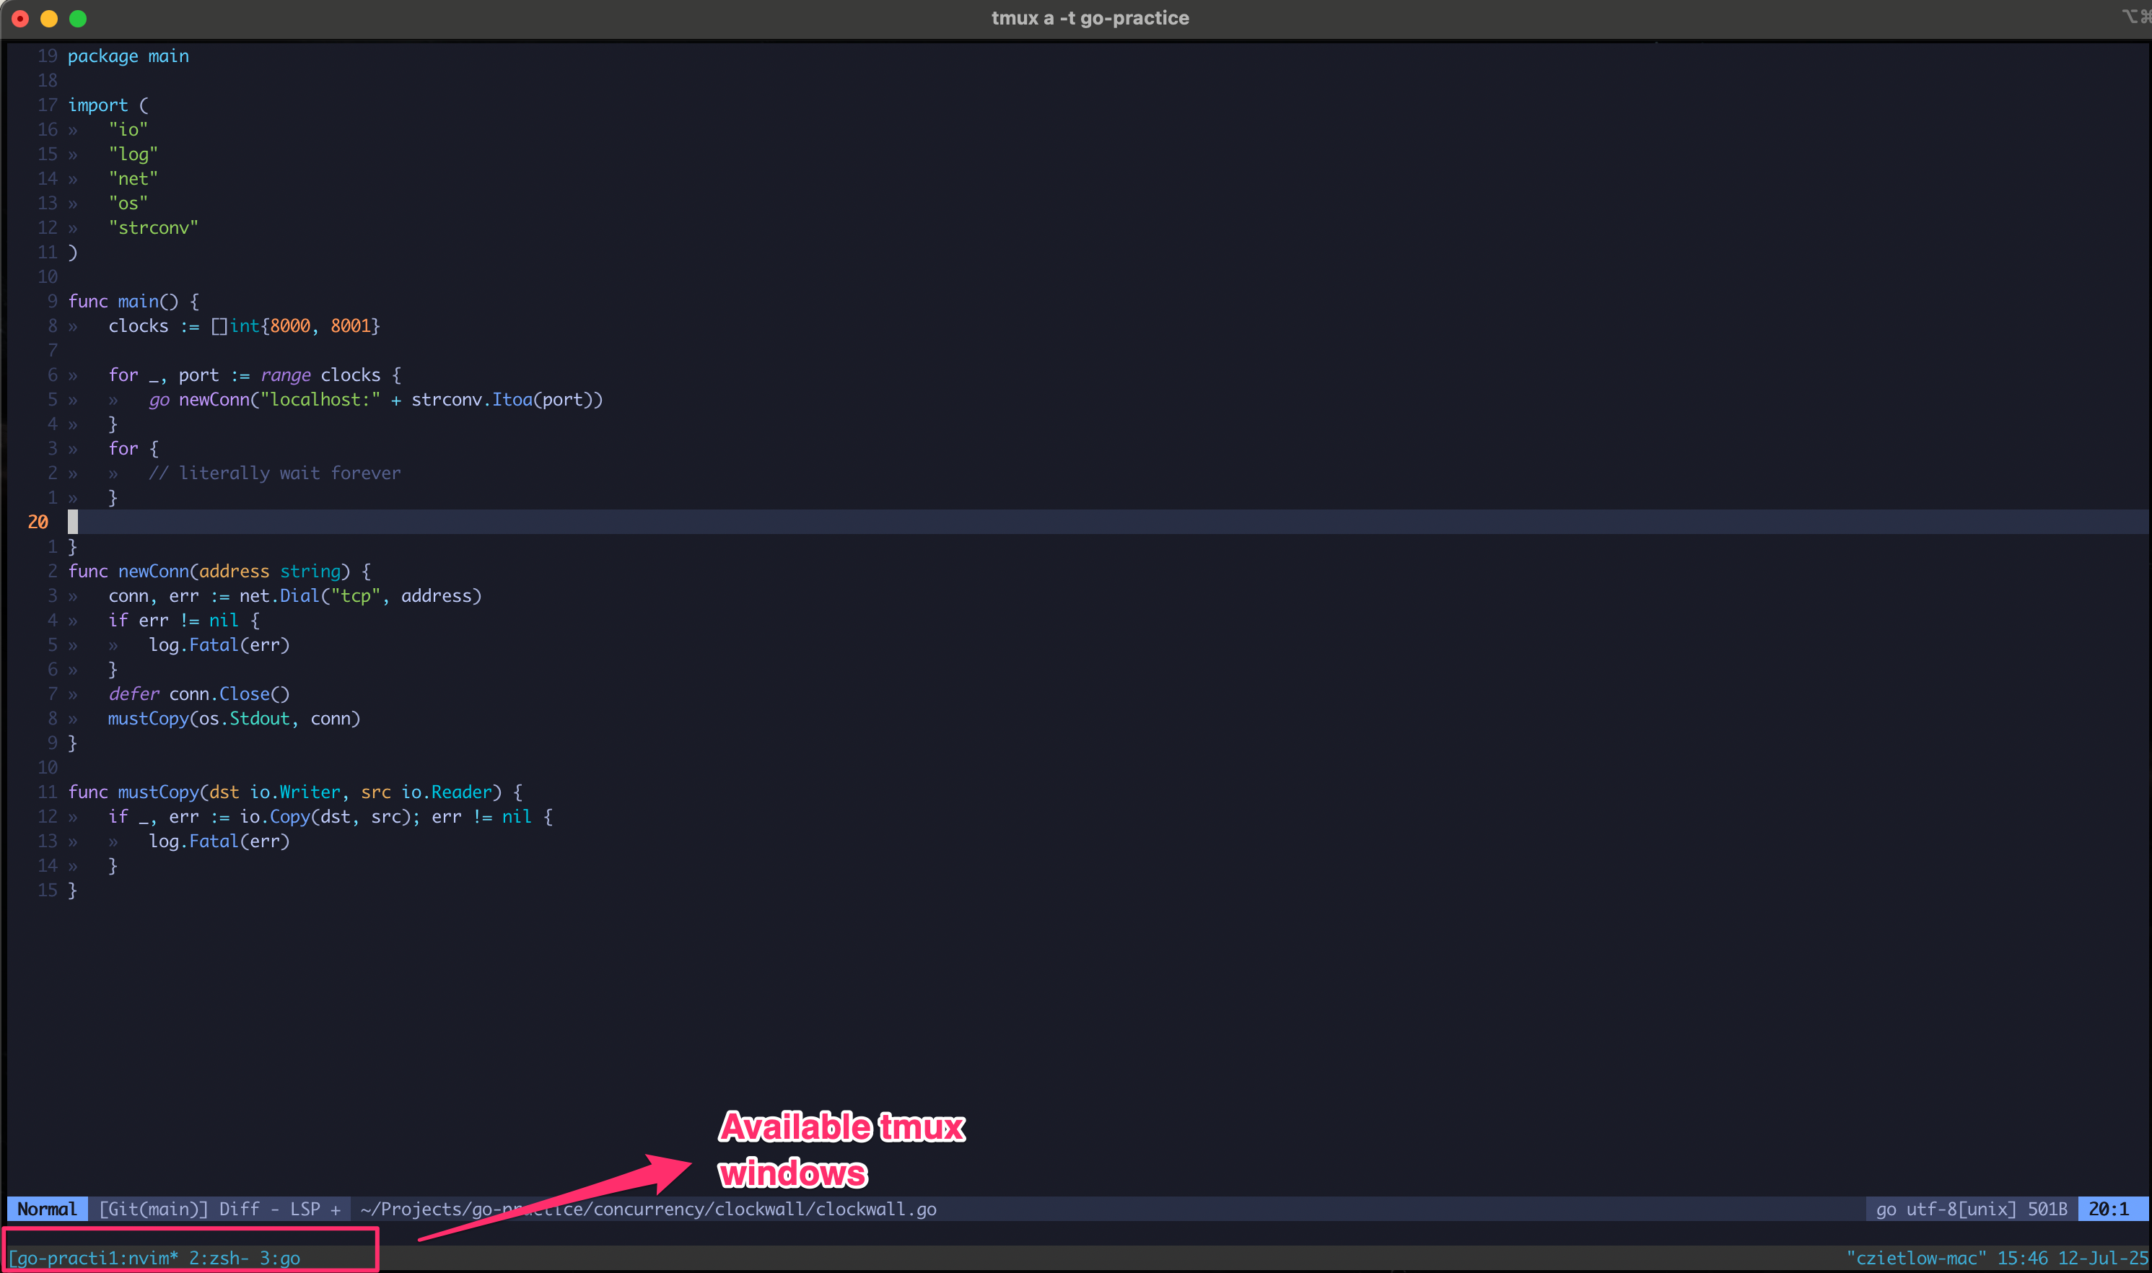Click the range keyword in the for loop
2152x1273 pixels.
pyautogui.click(x=286, y=375)
